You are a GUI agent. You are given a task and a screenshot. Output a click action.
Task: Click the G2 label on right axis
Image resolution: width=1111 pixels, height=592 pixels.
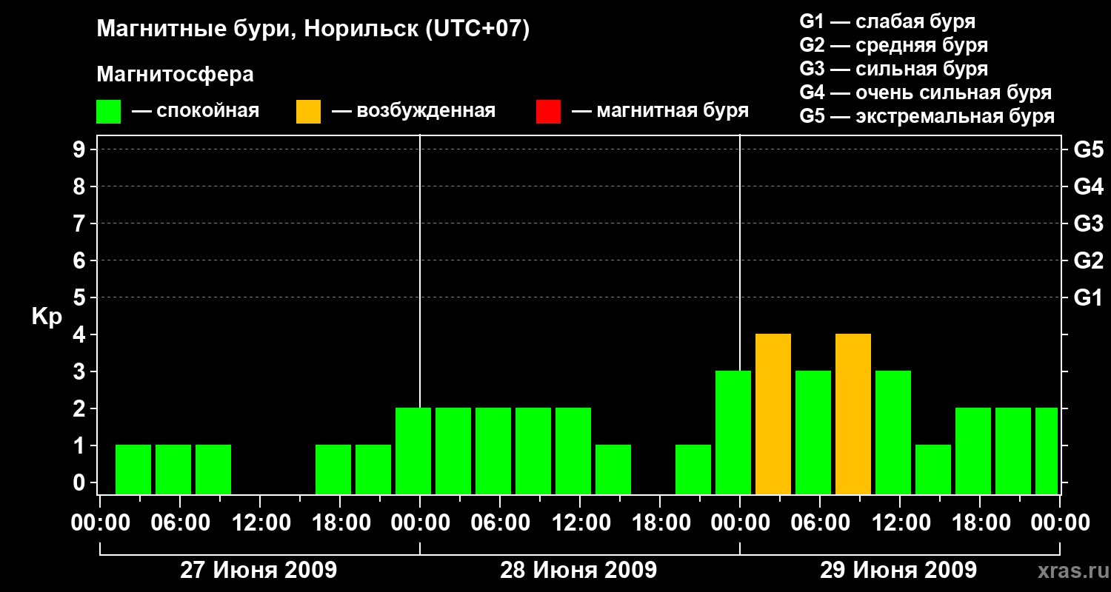(x=1088, y=260)
